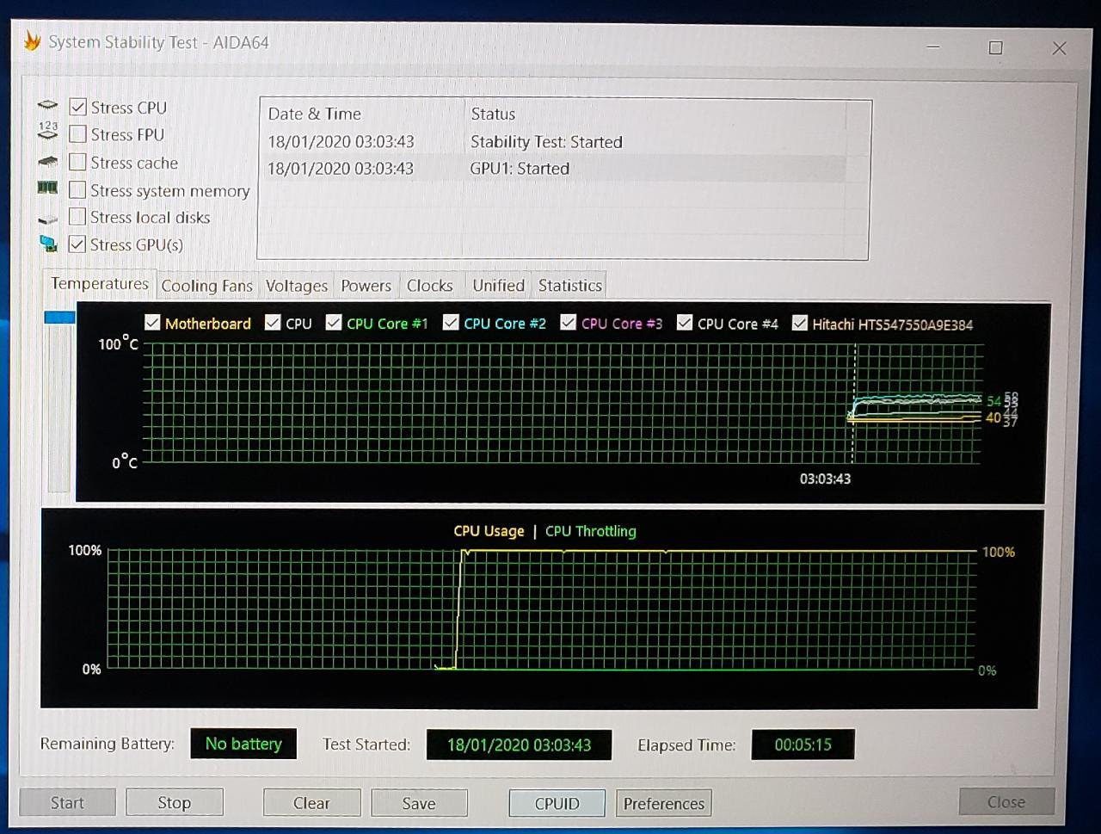Screen dimensions: 1101x834
Task: Enable the Stress local disks checkbox
Action: click(77, 216)
